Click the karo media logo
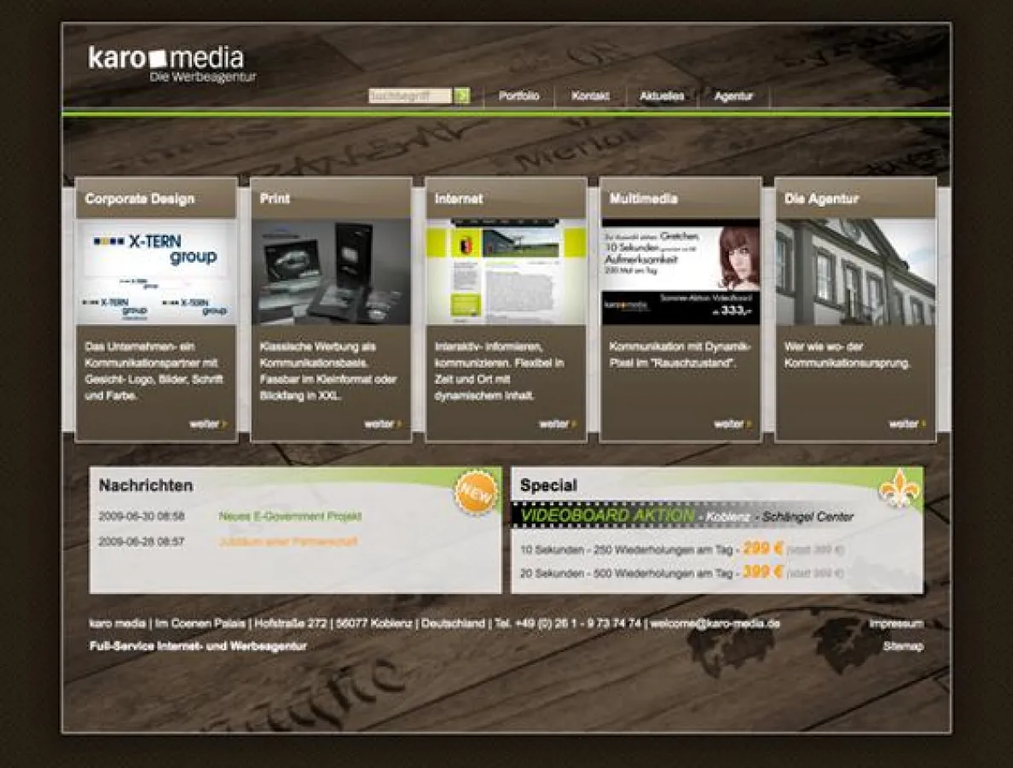1013x768 pixels. coord(167,63)
